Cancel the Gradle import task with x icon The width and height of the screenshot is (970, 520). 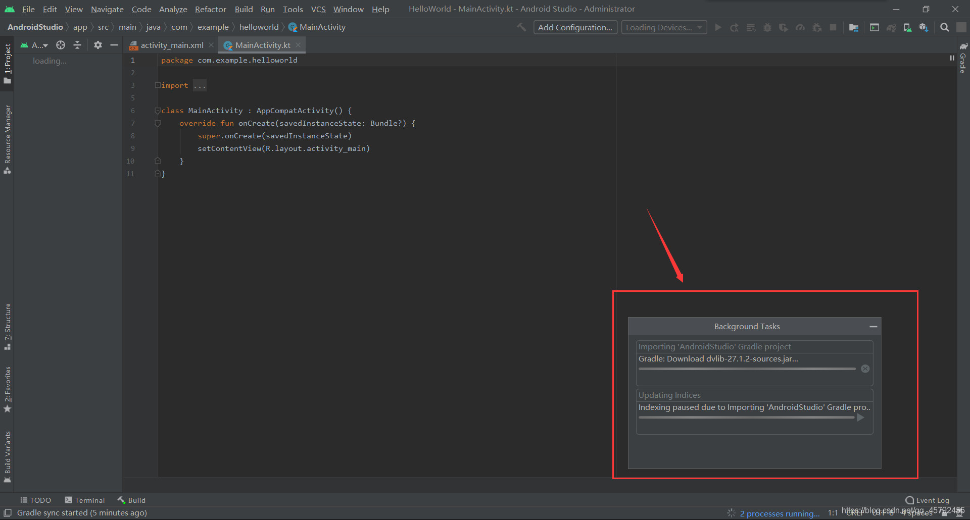click(865, 369)
